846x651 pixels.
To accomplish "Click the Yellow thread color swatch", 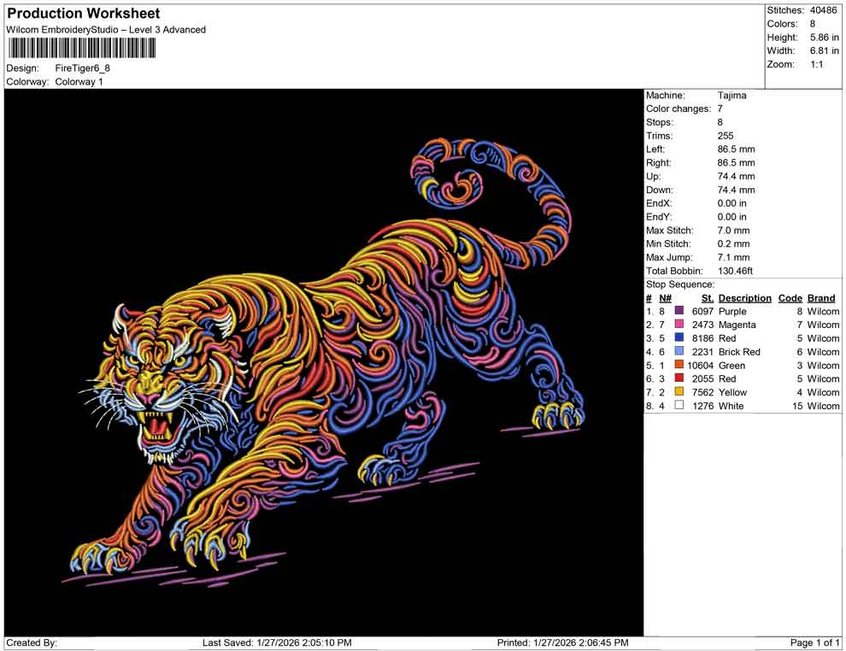I will pyautogui.click(x=679, y=392).
